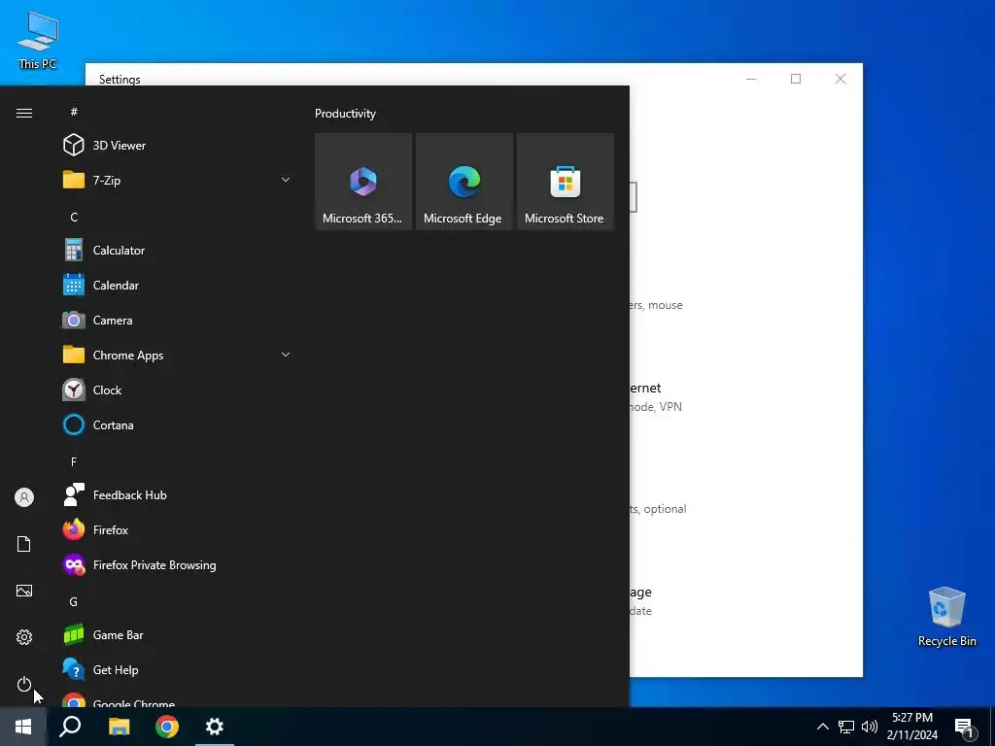995x746 pixels.
Task: Jump to the # letter index
Action: pyautogui.click(x=74, y=112)
